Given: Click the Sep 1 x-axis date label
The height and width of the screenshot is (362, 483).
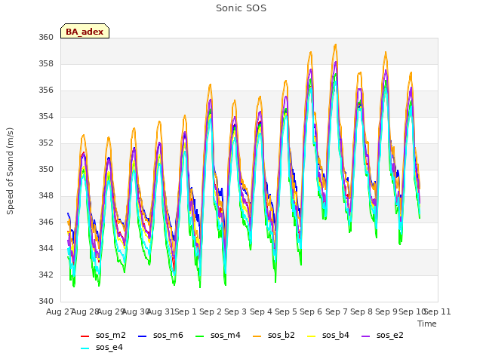Looking at the screenshot, I should point(186,311).
